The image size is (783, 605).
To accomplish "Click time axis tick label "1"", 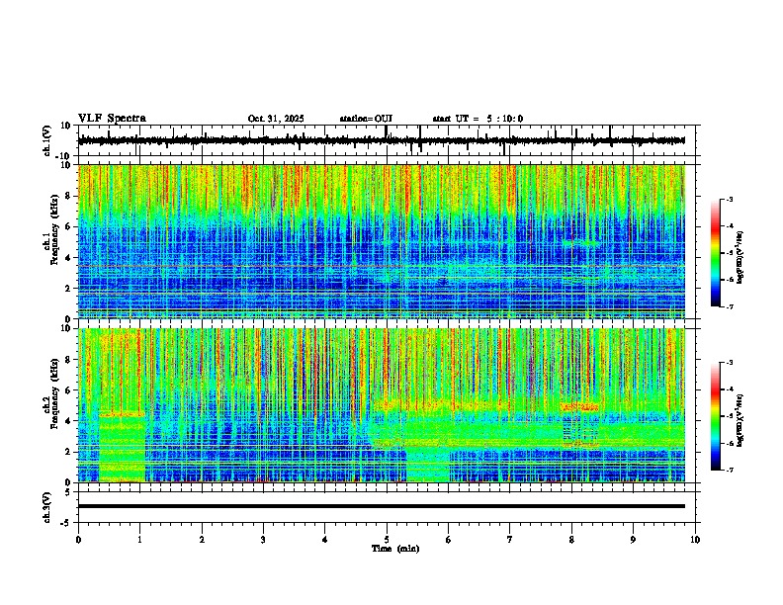I will pyautogui.click(x=139, y=540).
